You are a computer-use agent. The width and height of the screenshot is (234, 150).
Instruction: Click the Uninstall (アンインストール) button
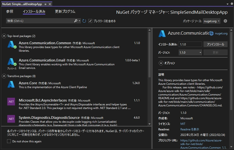point(215,44)
